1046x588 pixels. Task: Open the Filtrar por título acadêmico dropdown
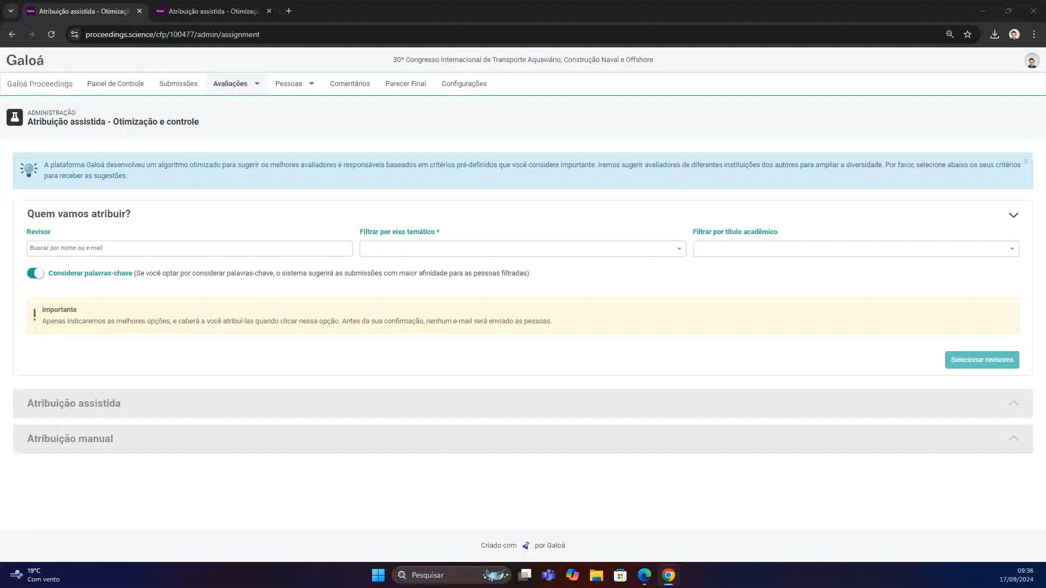pos(855,249)
